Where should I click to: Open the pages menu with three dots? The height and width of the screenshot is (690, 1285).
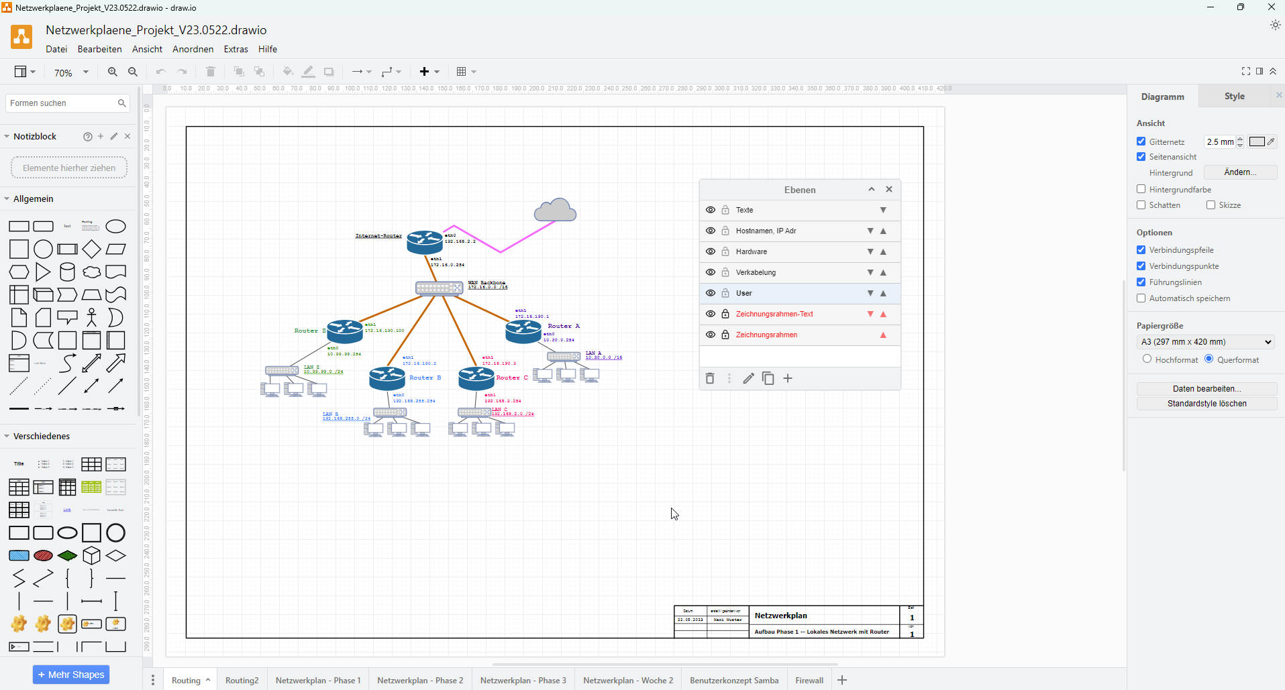153,680
